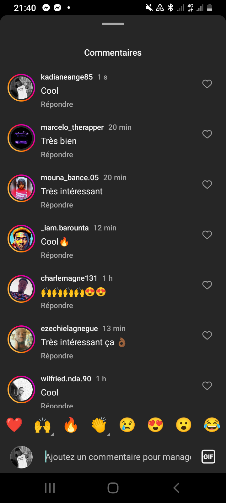Insert the fire emoji quick reaction
The image size is (226, 503).
(x=71, y=425)
